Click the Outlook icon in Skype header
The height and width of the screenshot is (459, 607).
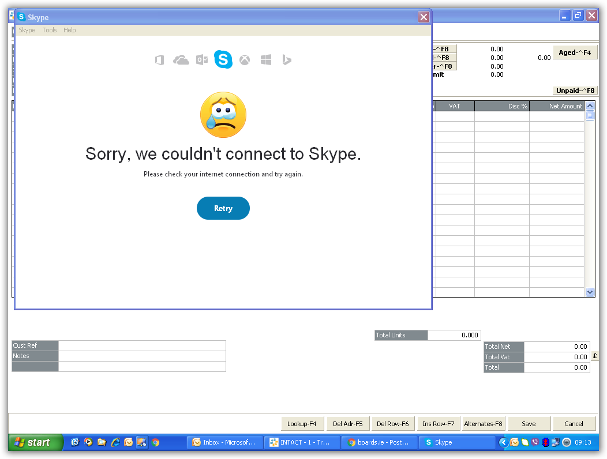(202, 60)
